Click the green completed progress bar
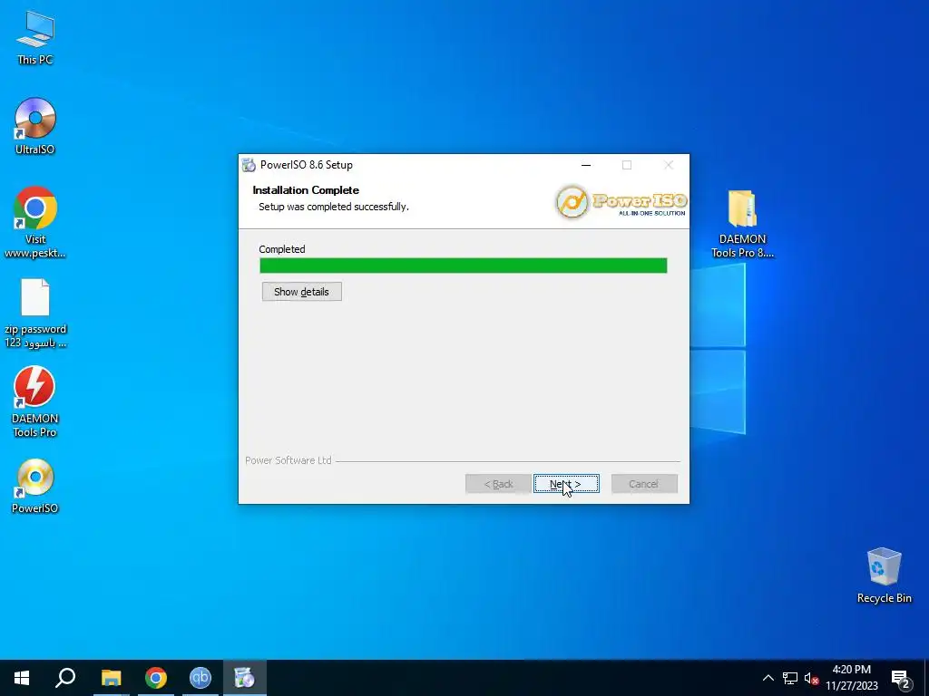Screen dimensions: 929x696 click(464, 266)
